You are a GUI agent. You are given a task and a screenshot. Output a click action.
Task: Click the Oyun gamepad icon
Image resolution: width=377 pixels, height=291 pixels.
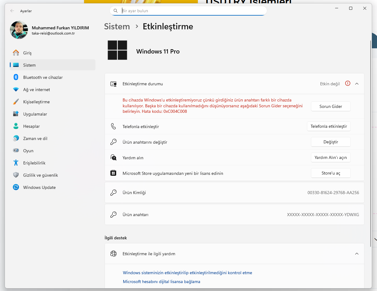click(x=16, y=151)
